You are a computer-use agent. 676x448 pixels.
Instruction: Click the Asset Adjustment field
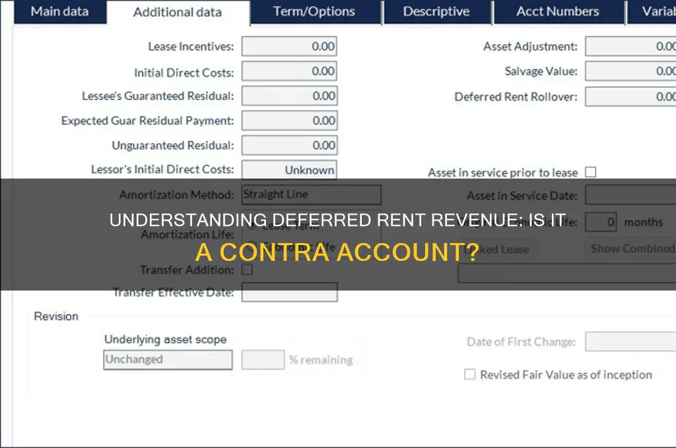click(630, 47)
